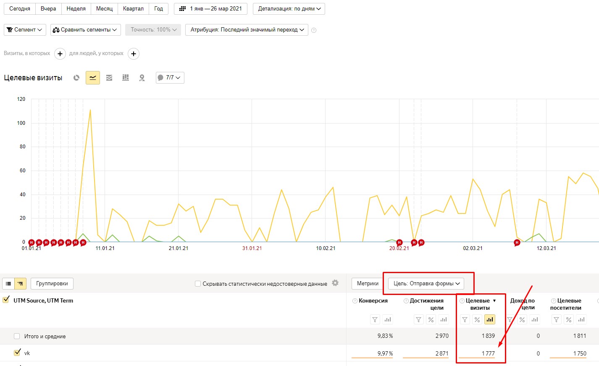
Task: Expand the 'Сравнить сегменты' dropdown
Action: click(86, 30)
